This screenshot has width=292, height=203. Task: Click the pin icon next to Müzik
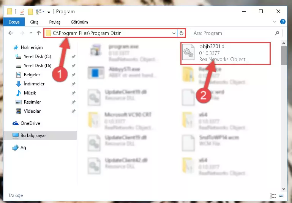click(x=74, y=93)
